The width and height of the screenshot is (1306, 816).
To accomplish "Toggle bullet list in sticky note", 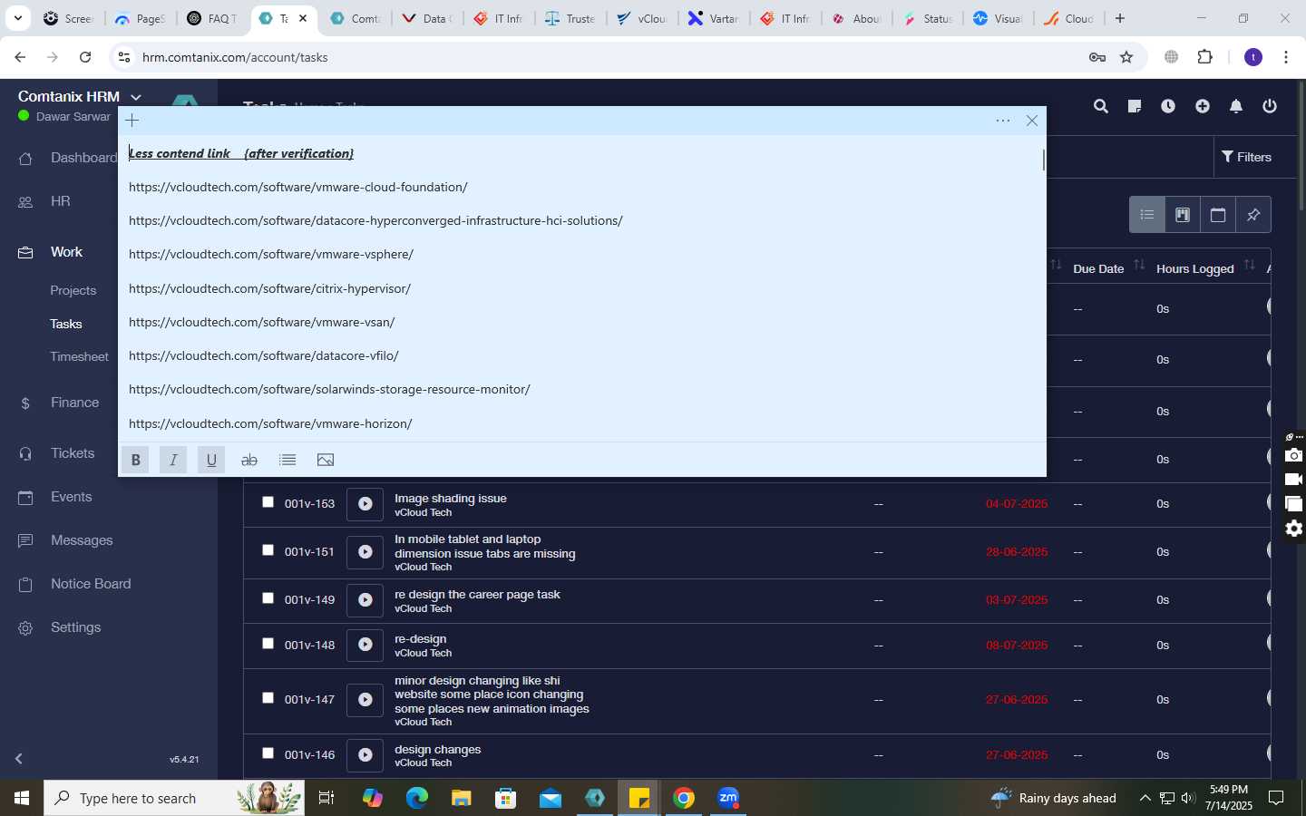I will (288, 460).
